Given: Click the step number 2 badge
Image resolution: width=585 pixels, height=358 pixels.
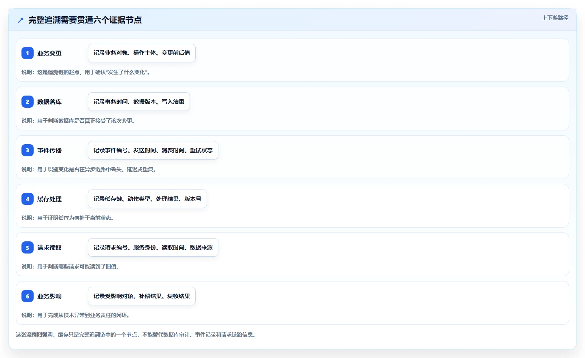Looking at the screenshot, I should [x=28, y=102].
